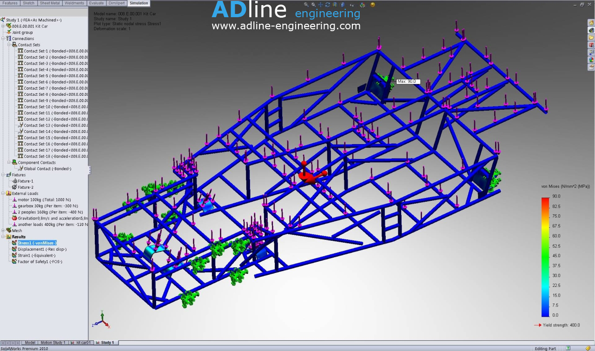Open the Model bottom tab

[x=30, y=343]
